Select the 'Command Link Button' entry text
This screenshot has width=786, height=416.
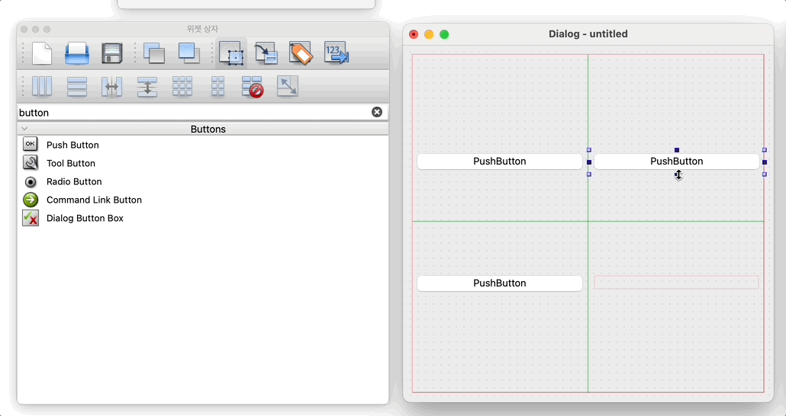(x=94, y=200)
